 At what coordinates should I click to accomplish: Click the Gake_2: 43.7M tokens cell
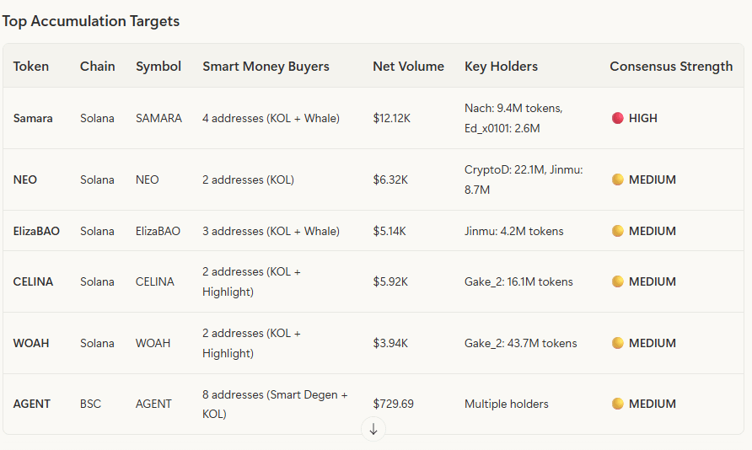[x=520, y=343]
